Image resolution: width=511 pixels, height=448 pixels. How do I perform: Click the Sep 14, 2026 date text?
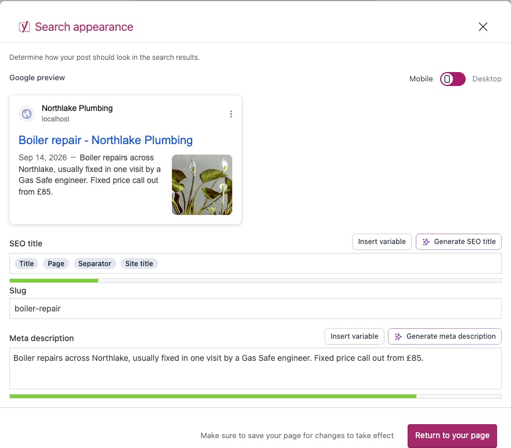click(43, 158)
